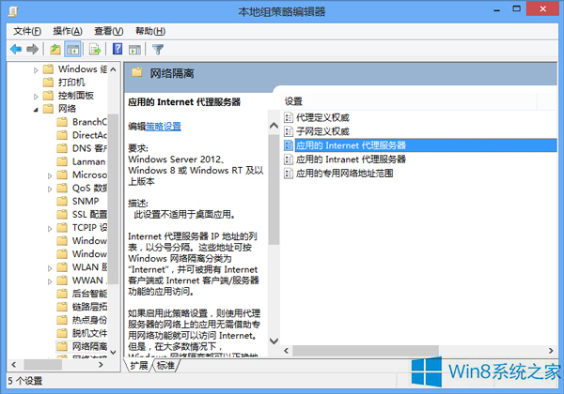Click the description pane vertical scrollbar thumb

tap(274, 189)
